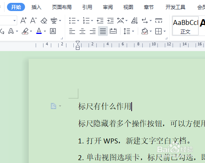Image resolution: width=205 pixels, height=163 pixels.
Task: Click the left indent box on ruler
Action: coord(77,48)
